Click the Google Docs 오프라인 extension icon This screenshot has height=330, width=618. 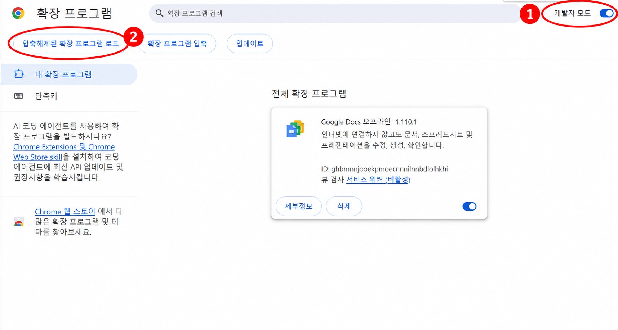(295, 129)
